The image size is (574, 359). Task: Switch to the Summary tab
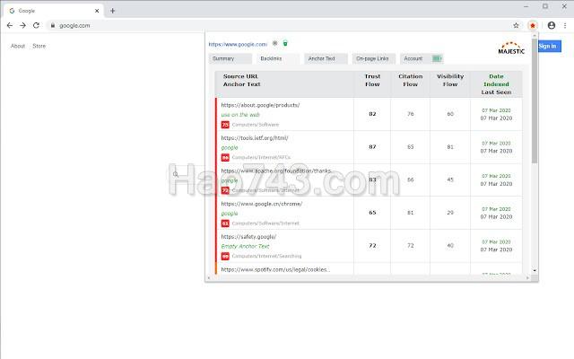[230, 58]
